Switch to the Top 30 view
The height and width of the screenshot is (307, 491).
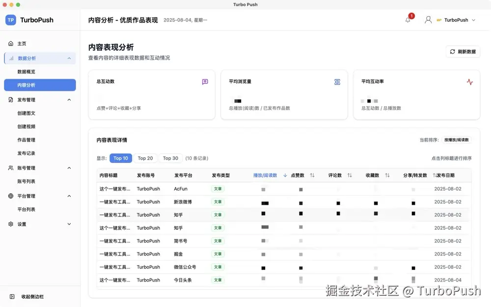[x=170, y=158]
